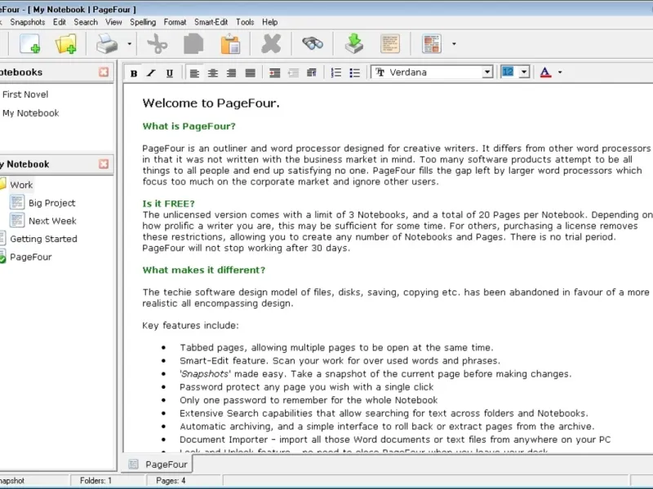Click the New Folder icon
This screenshot has width=653, height=489.
66,44
